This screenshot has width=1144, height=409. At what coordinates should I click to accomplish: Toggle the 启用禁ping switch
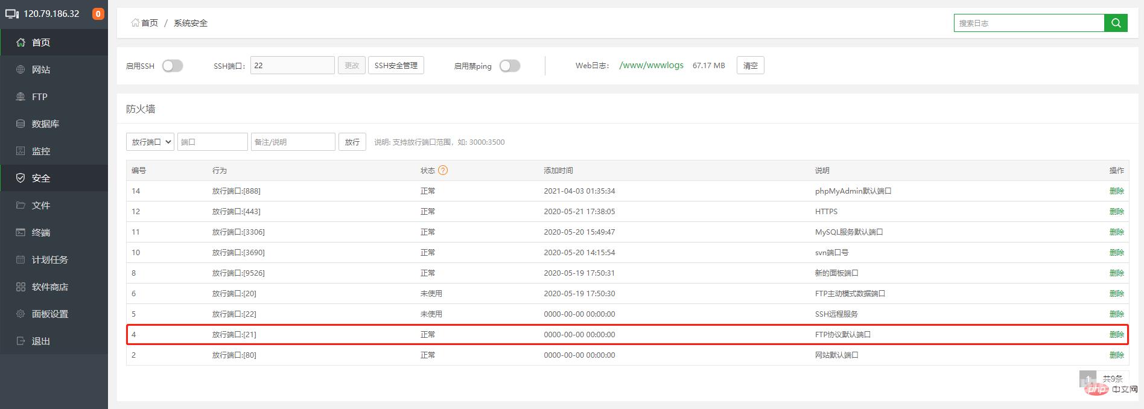[509, 66]
